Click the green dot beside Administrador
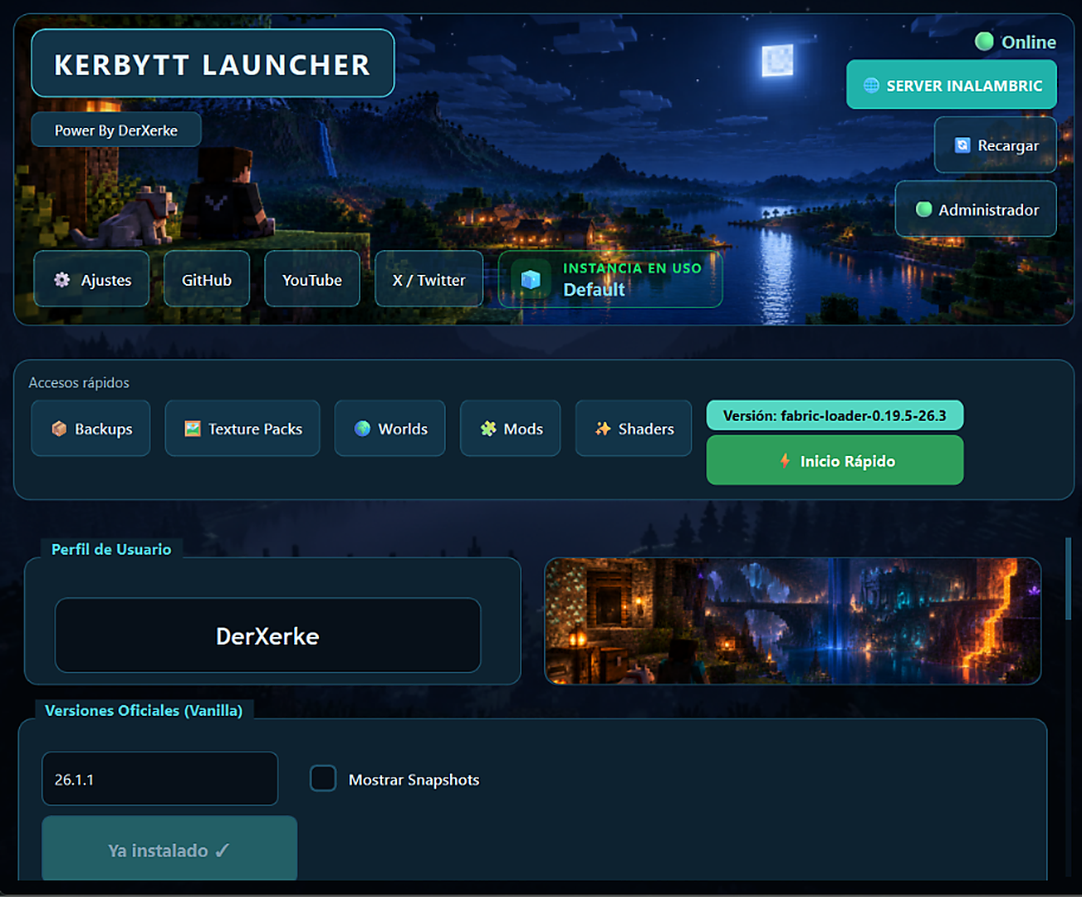 (923, 209)
